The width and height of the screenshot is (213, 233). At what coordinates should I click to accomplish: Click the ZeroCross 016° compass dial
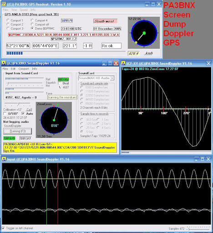pos(54,120)
